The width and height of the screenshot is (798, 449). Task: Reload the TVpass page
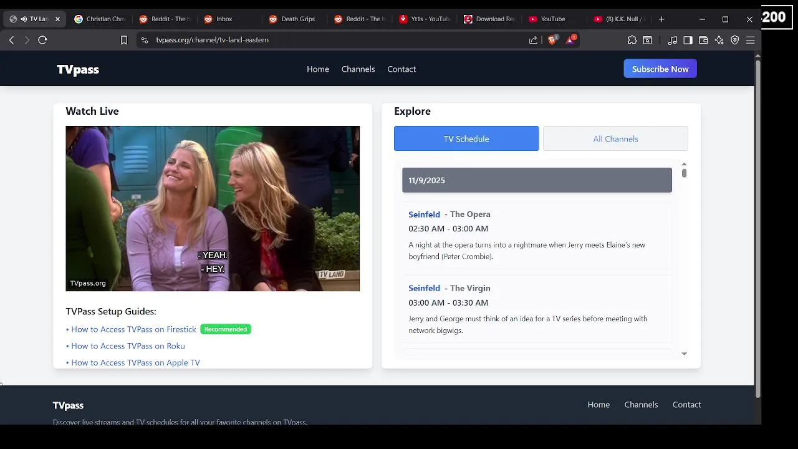point(42,40)
